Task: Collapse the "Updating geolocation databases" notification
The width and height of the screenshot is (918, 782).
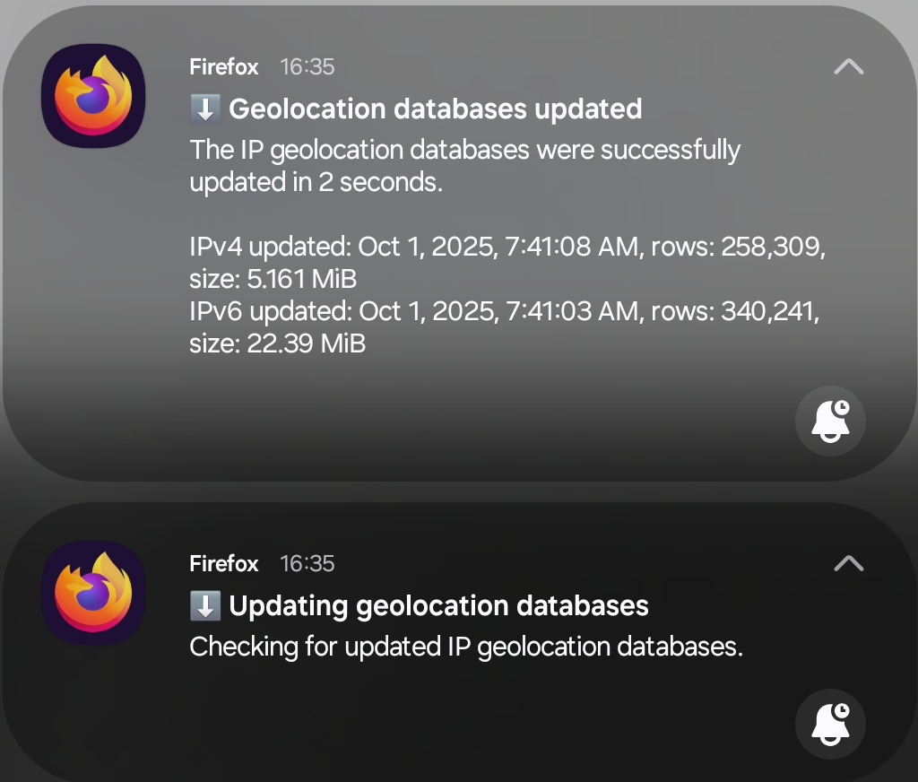Action: pos(848,563)
